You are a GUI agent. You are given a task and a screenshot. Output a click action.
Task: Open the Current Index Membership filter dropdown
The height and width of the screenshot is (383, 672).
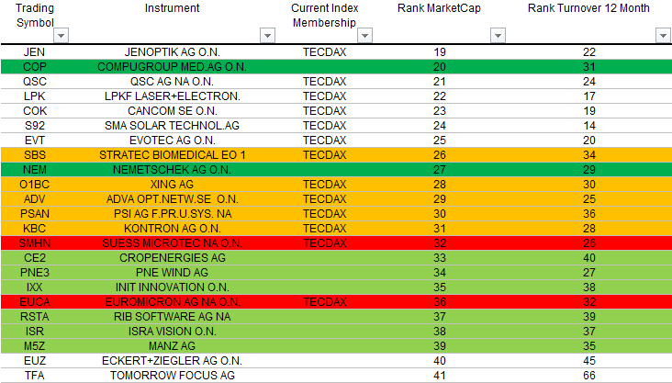pyautogui.click(x=364, y=36)
